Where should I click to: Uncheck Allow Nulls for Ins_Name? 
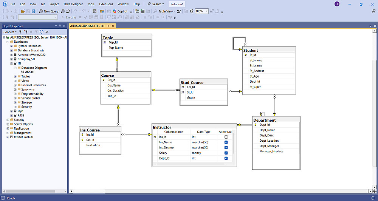coord(226,142)
